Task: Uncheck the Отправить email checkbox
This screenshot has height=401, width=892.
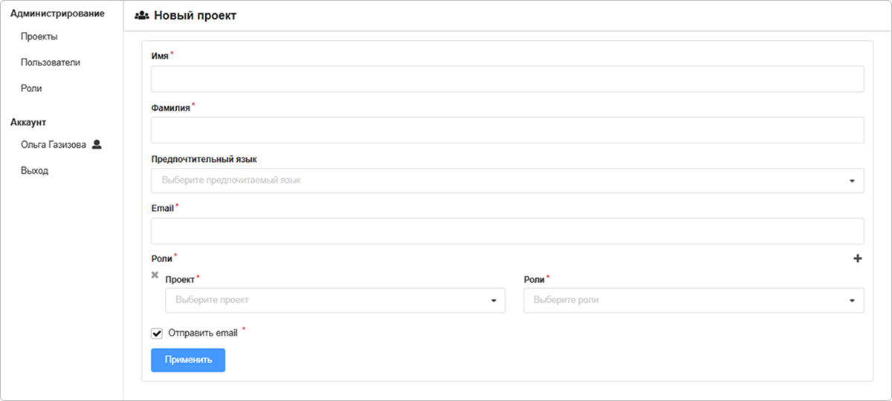Action: click(157, 333)
